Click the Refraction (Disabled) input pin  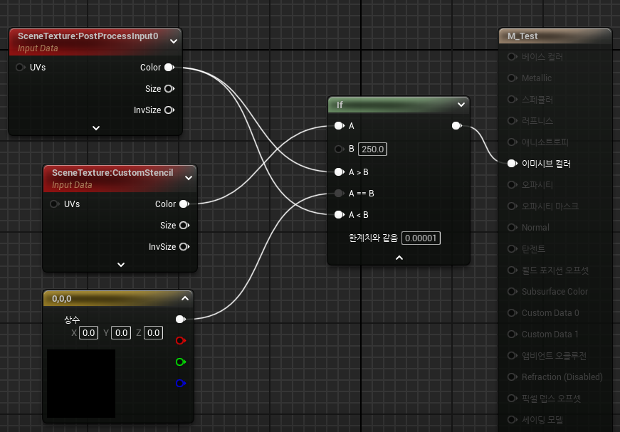(513, 376)
